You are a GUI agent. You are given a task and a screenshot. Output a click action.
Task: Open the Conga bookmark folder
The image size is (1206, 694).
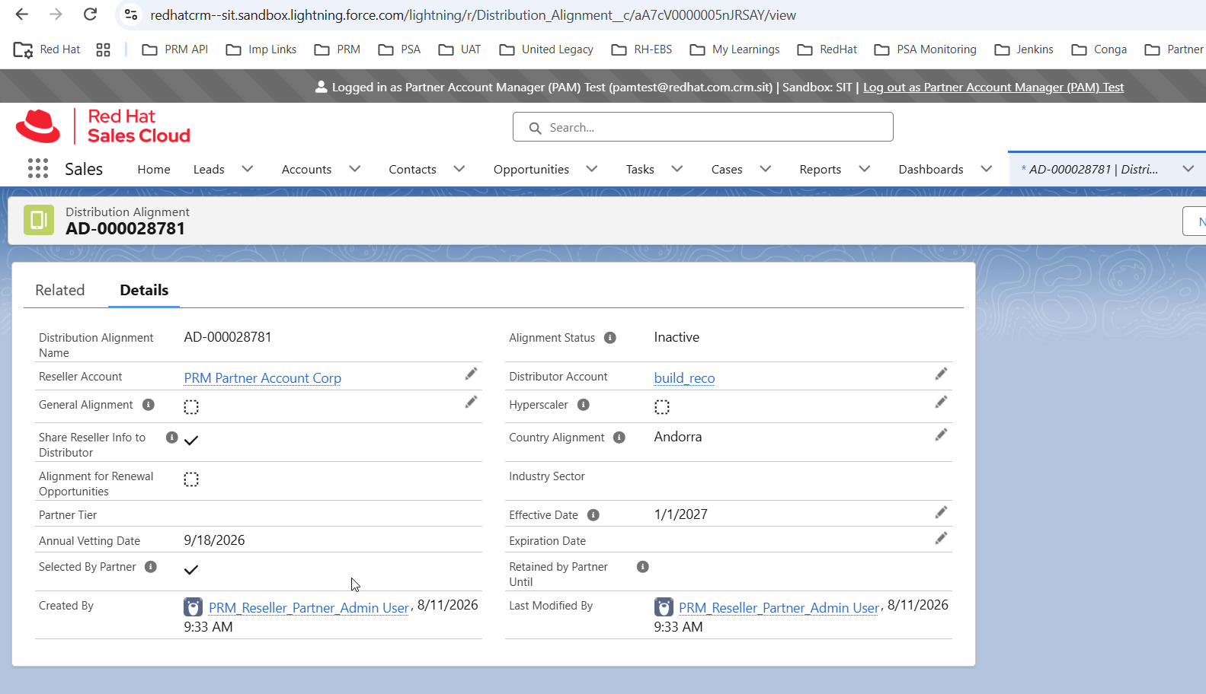[x=1099, y=49]
